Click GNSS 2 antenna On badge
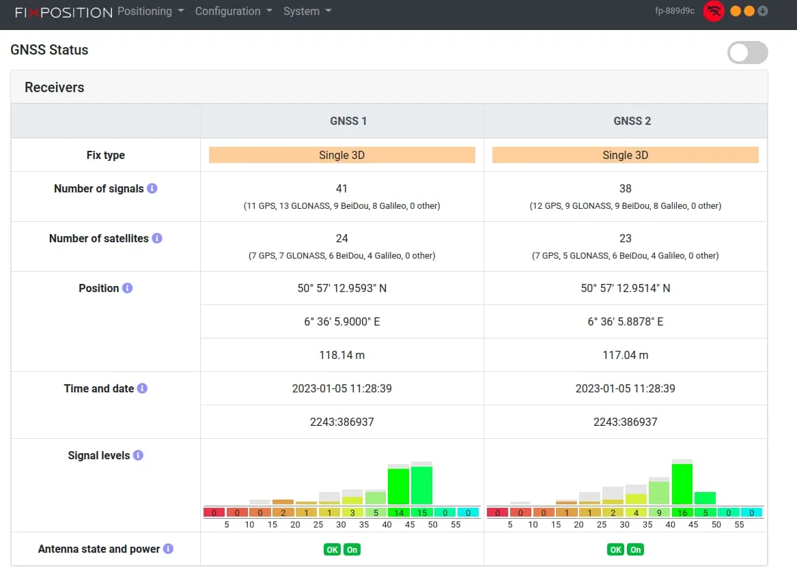 [635, 549]
